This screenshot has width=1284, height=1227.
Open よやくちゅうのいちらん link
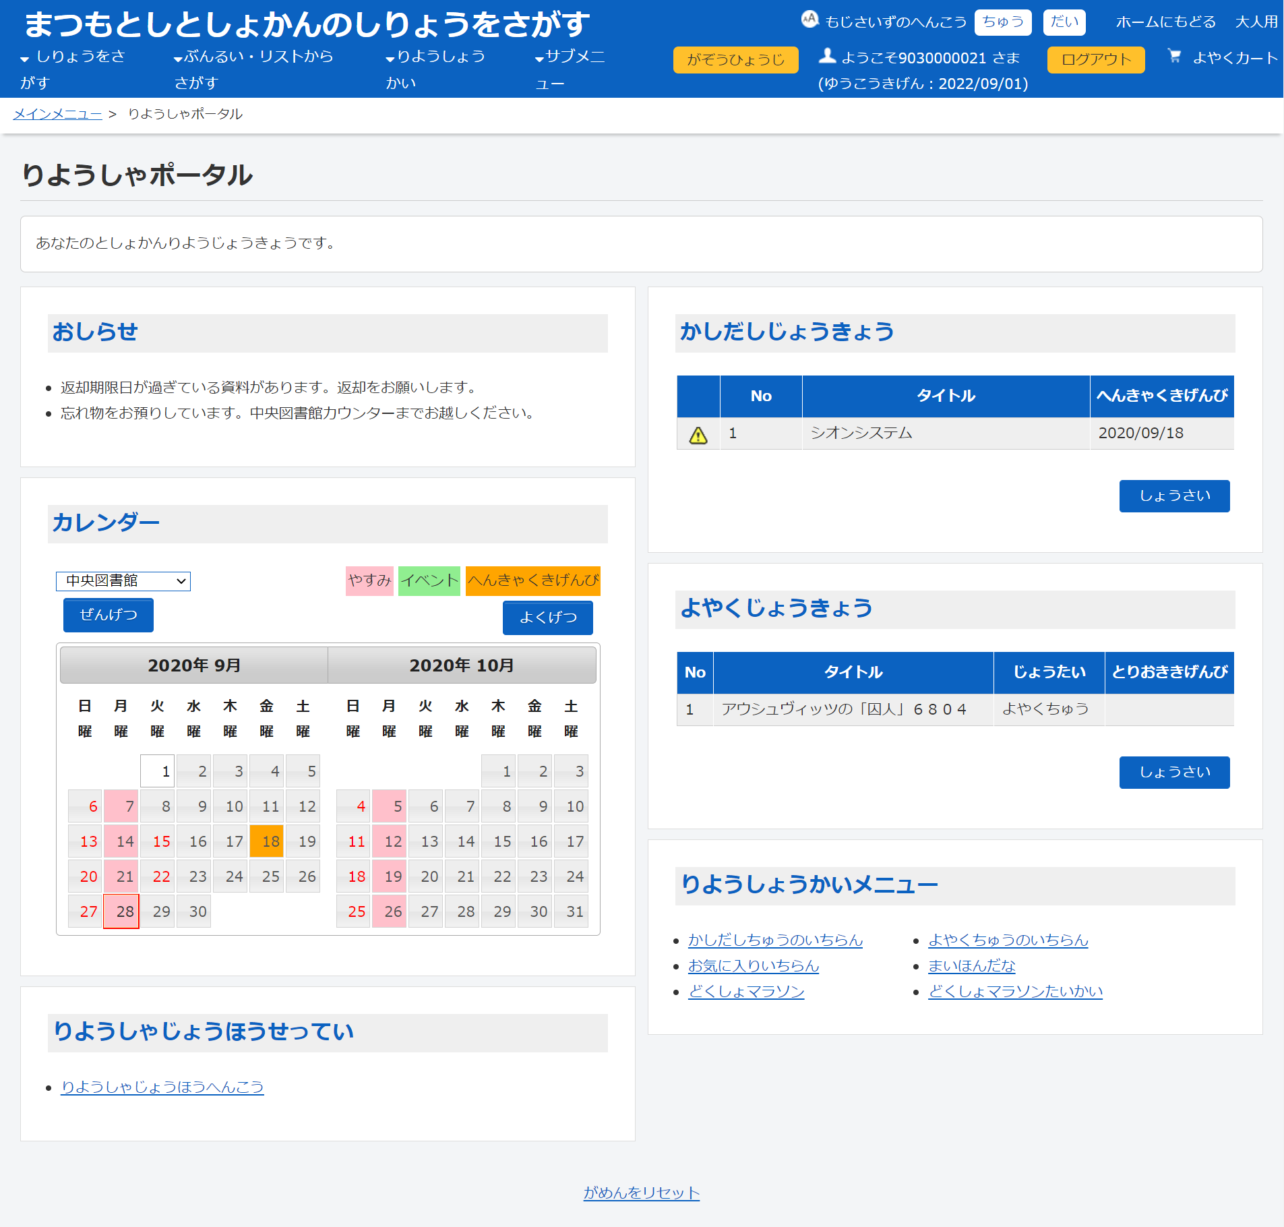click(x=1008, y=940)
